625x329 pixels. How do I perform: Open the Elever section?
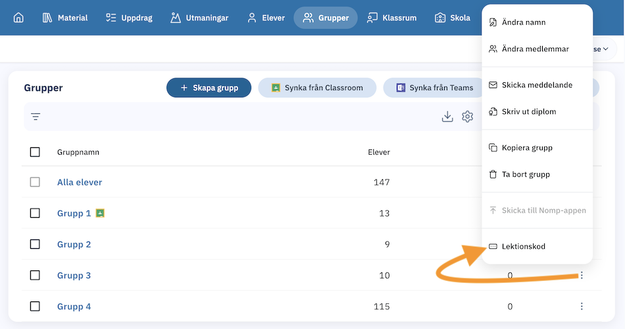(266, 18)
